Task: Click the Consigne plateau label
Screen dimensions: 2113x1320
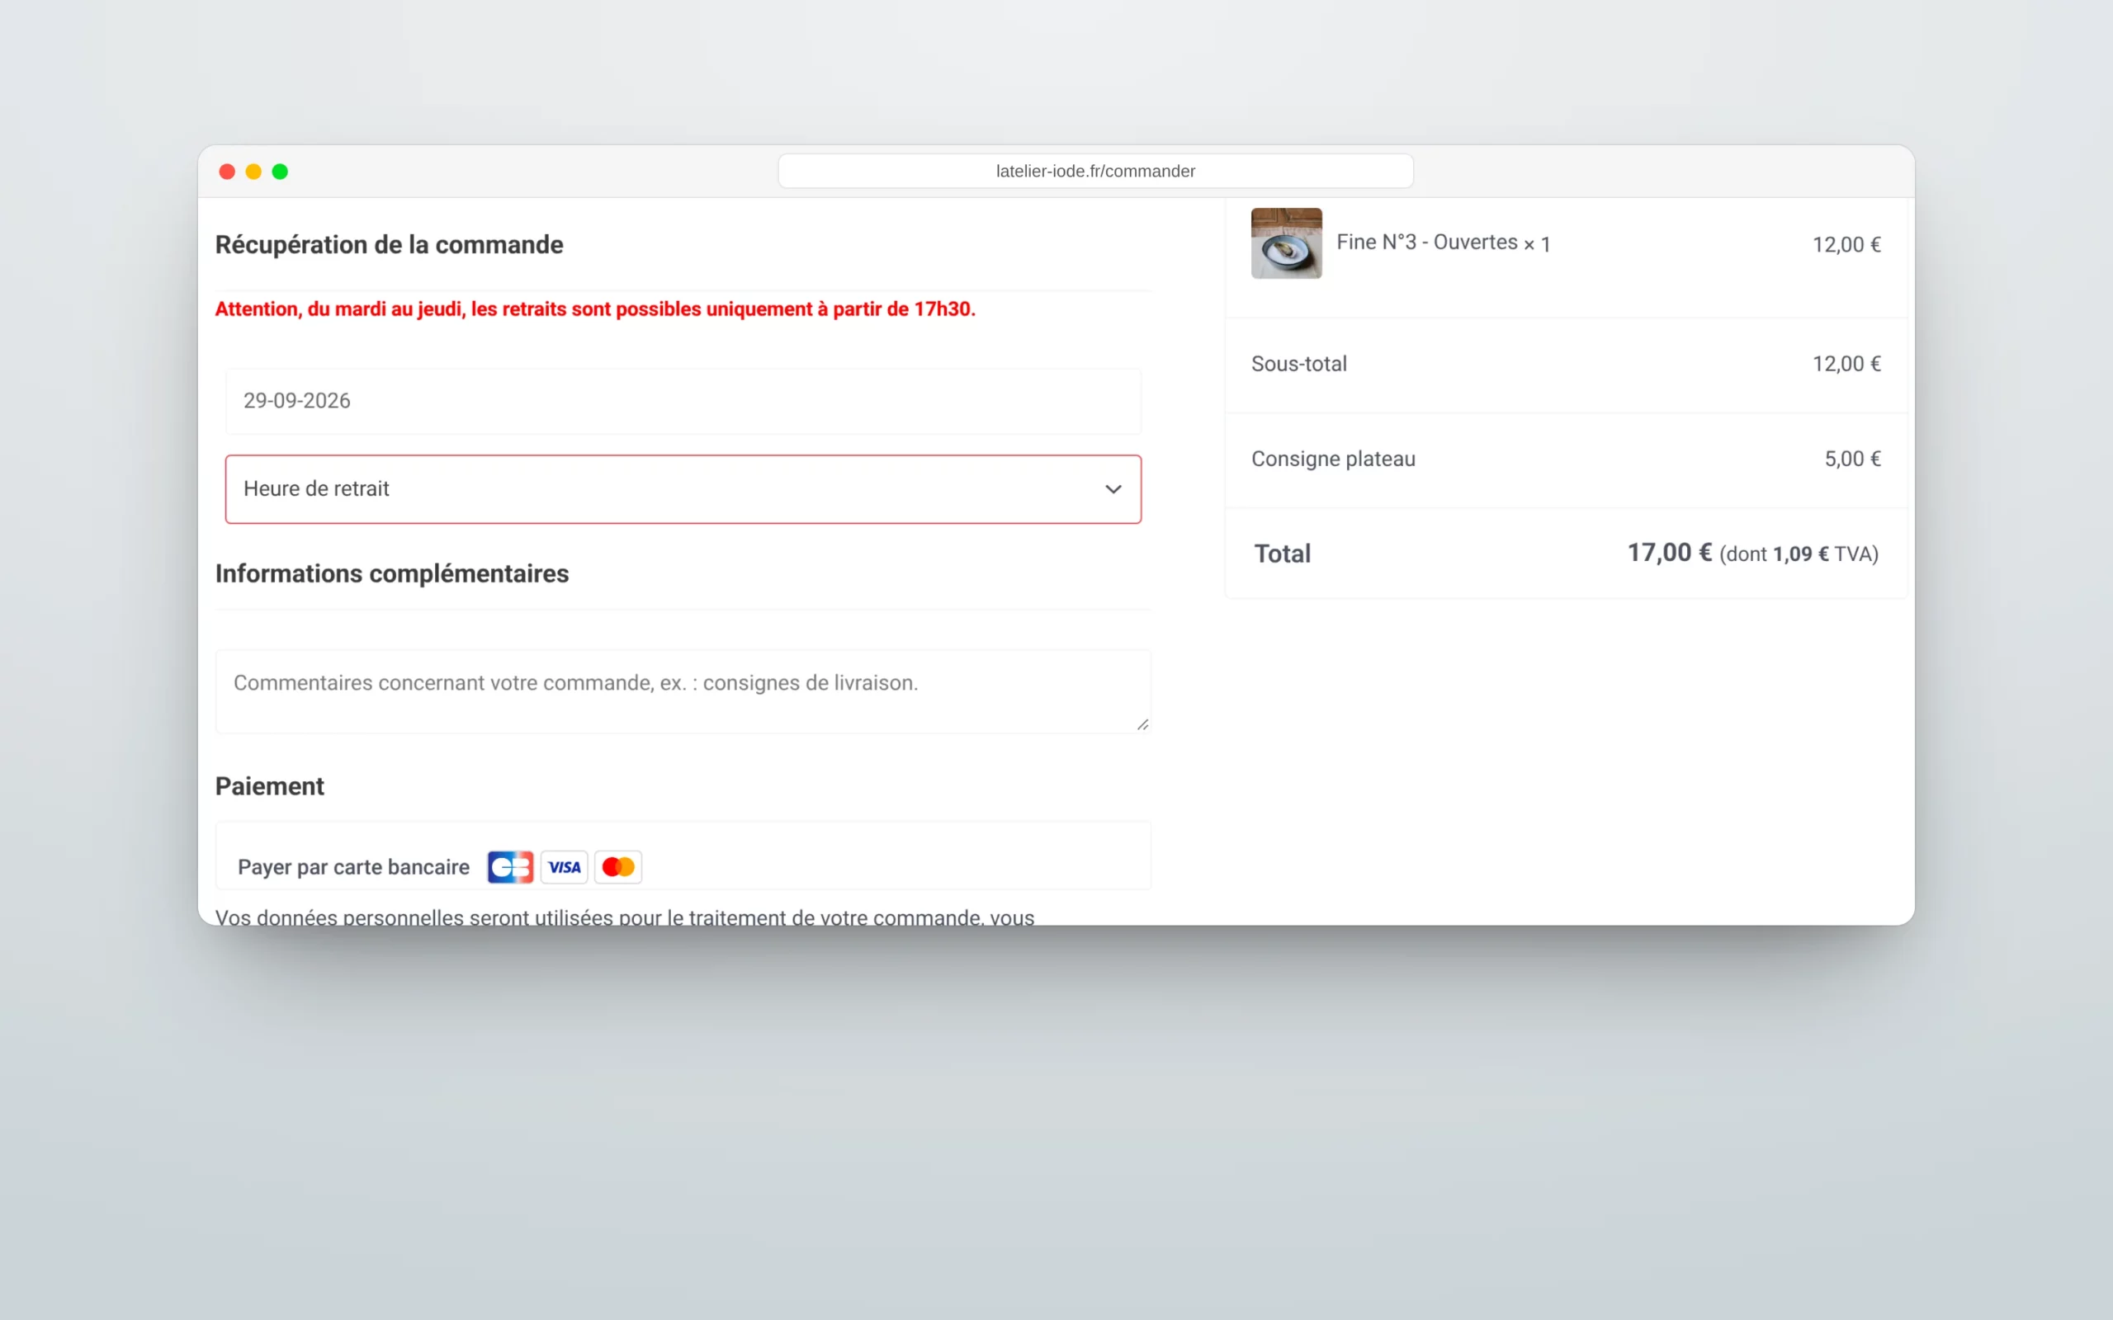Action: click(1332, 459)
